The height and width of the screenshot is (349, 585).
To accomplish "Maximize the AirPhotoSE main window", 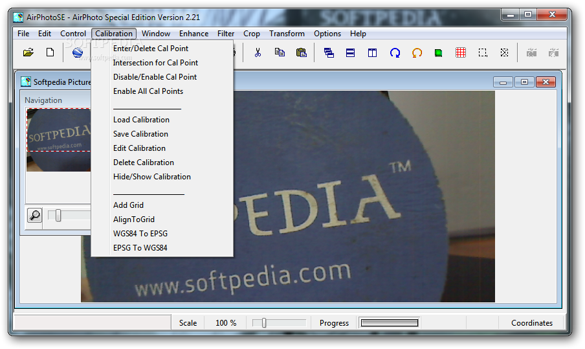I will (528, 15).
